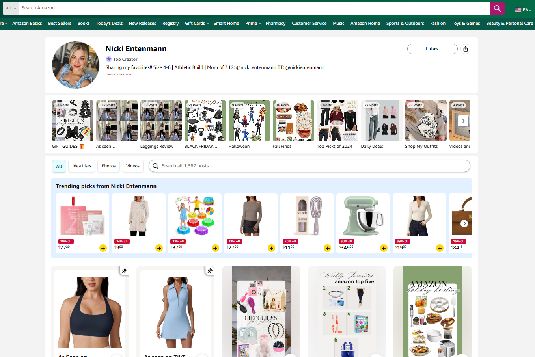Add the $19.99 bodysuit with plus icon

pos(440,248)
